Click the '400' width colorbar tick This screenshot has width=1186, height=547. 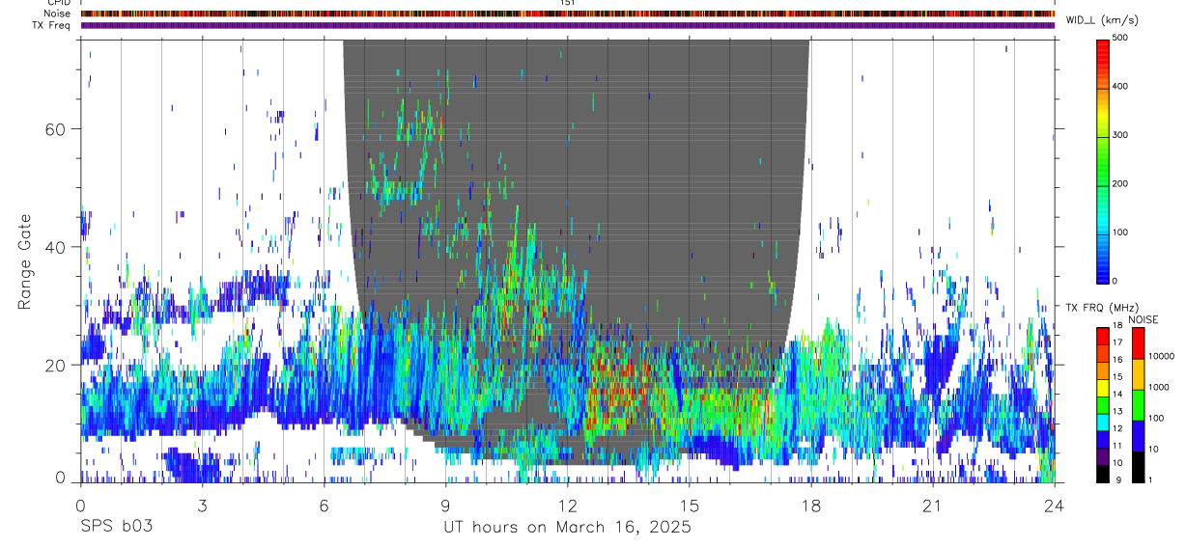tap(1120, 87)
